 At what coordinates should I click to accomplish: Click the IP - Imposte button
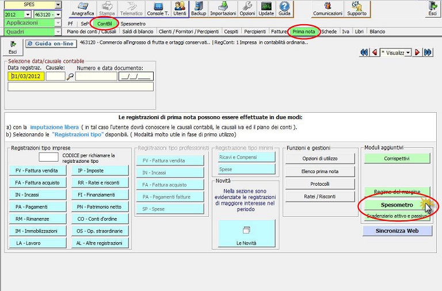pos(100,171)
